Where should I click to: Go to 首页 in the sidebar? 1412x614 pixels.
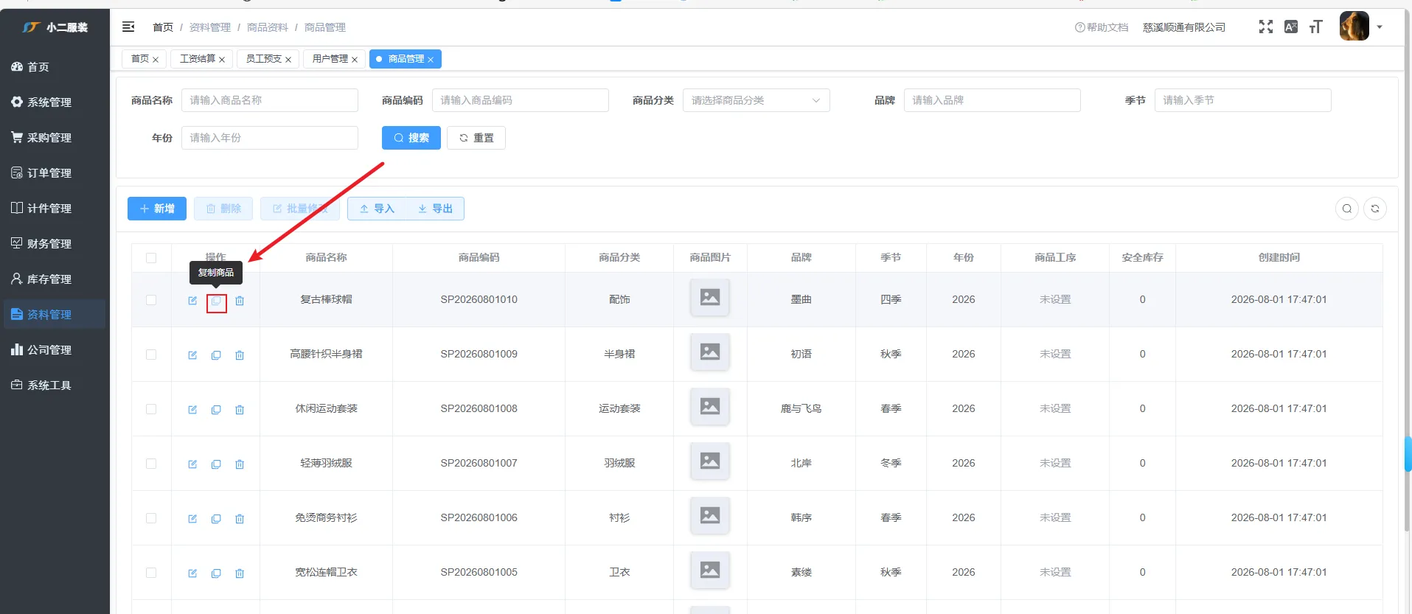55,67
